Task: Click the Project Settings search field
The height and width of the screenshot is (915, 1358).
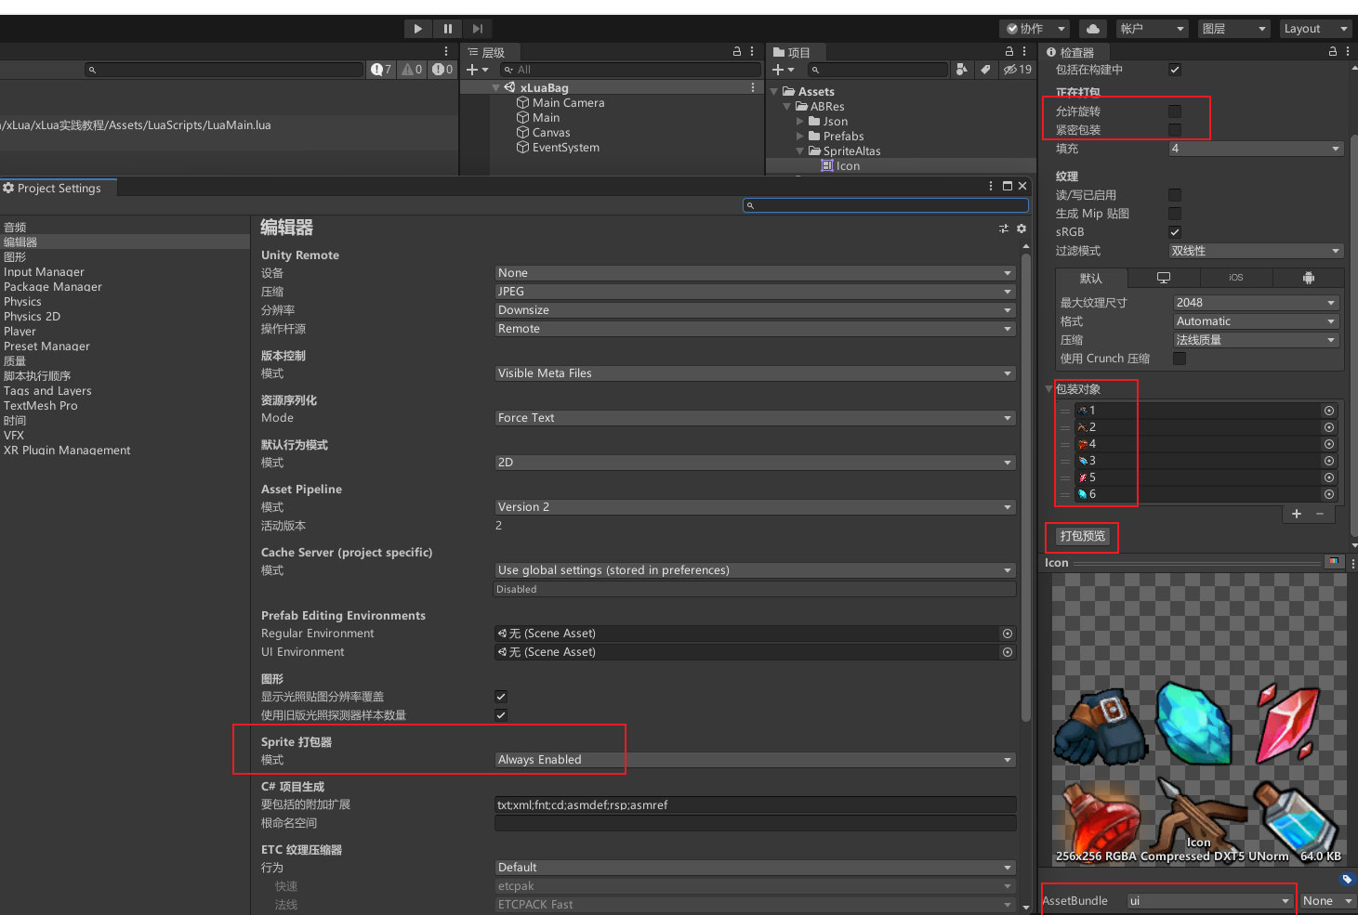Action: (886, 205)
